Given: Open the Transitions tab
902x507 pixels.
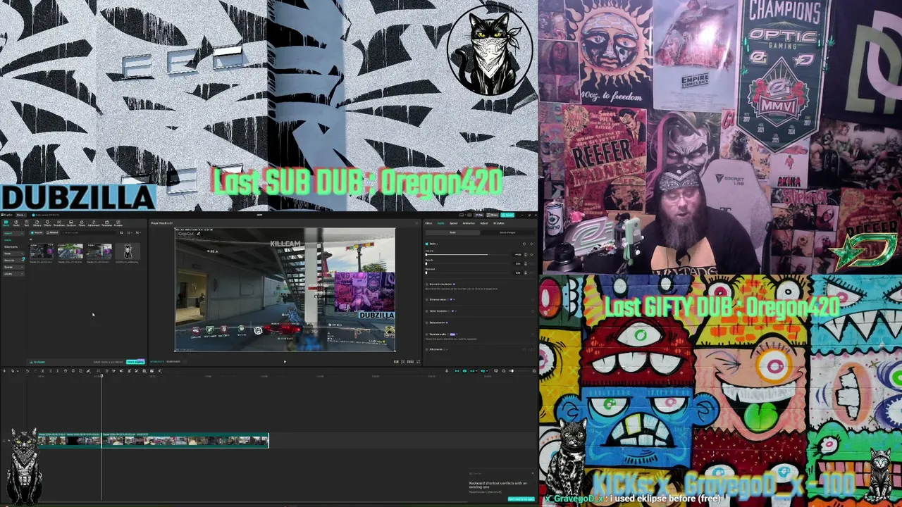Looking at the screenshot, I should [59, 223].
